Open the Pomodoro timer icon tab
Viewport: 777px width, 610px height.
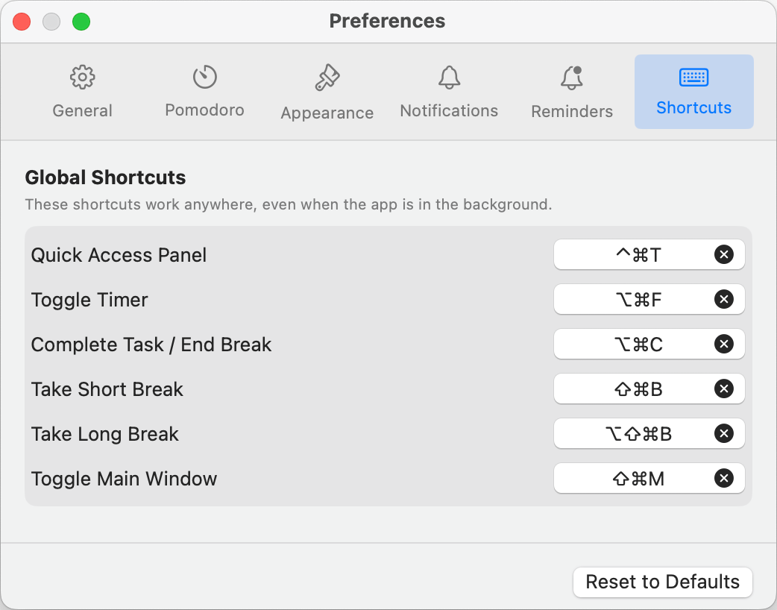204,77
